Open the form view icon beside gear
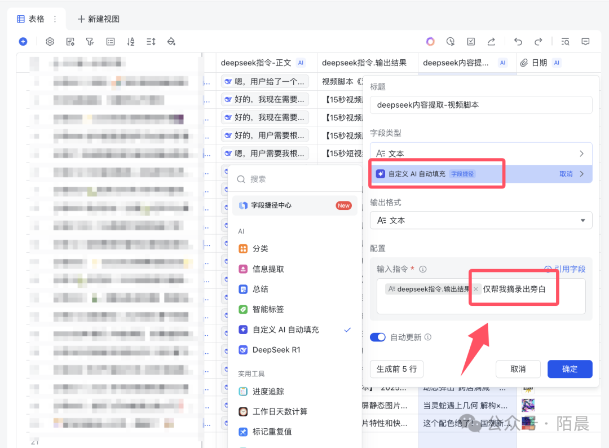The width and height of the screenshot is (609, 448). click(x=70, y=42)
